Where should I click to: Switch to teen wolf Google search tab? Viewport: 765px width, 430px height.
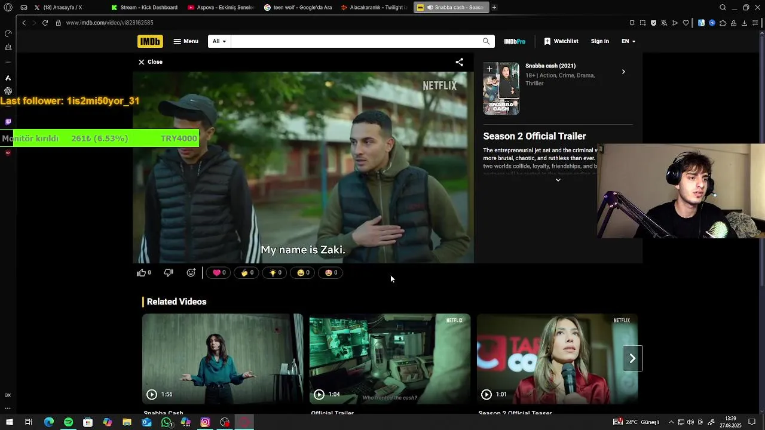point(298,7)
